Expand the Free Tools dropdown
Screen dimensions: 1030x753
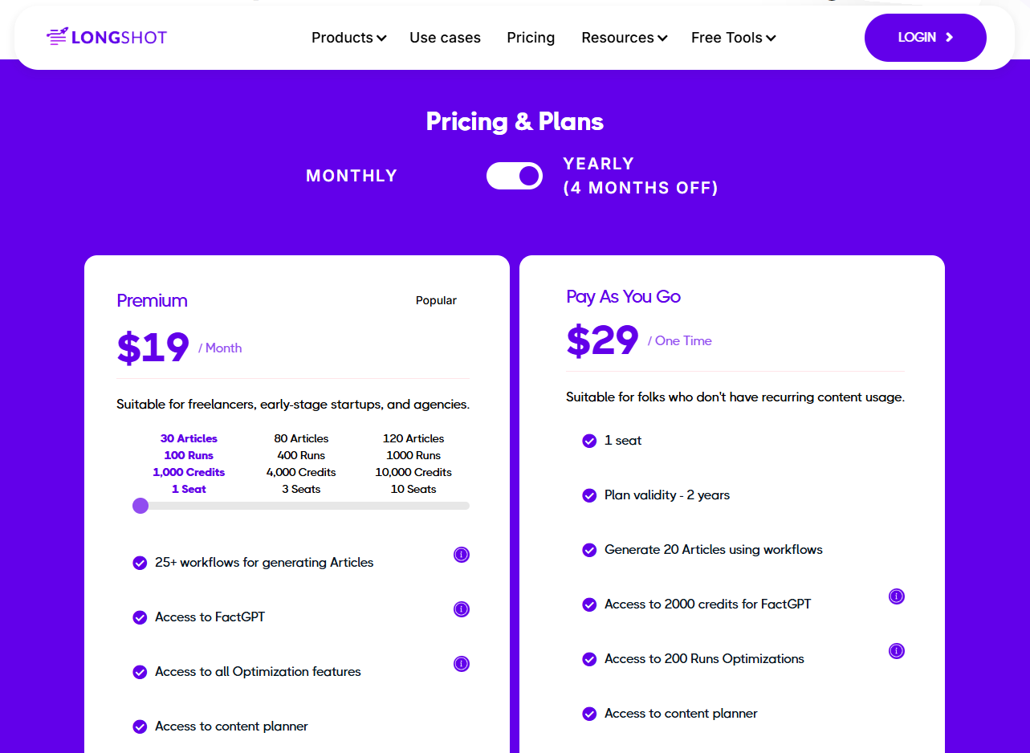[733, 38]
